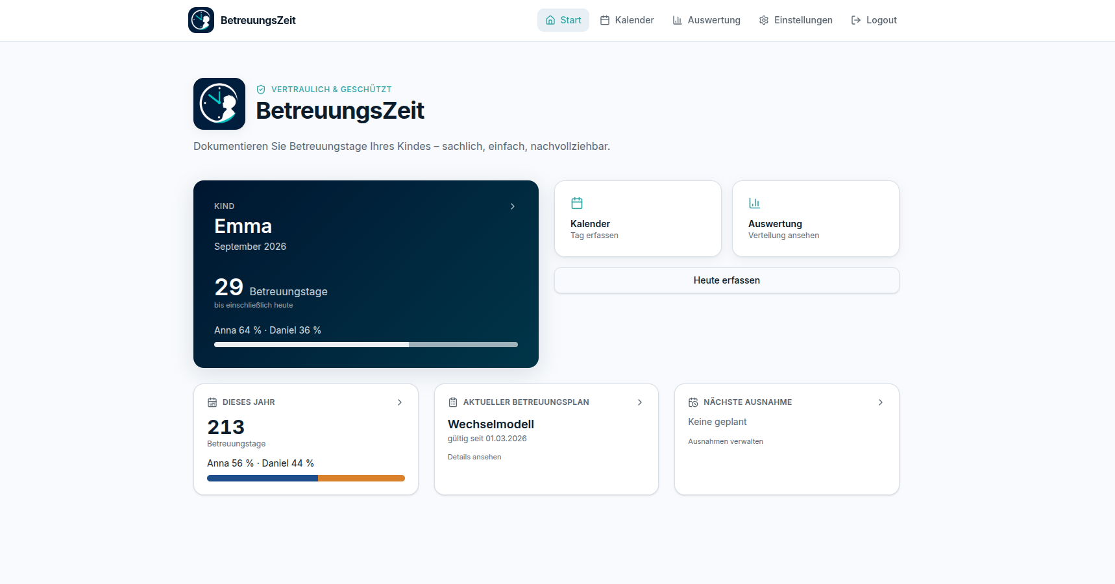Click the 'Keine geplant' text
Screen dimensions: 1115x584
(x=717, y=422)
